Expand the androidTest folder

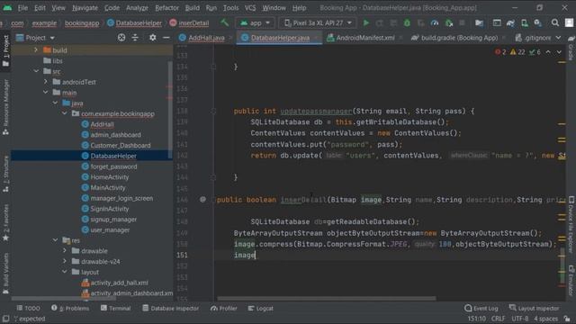[x=46, y=82]
